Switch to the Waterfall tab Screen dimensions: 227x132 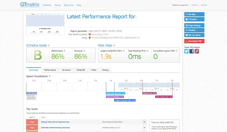click(81, 70)
